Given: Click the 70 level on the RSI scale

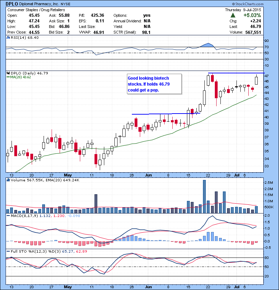Looking at the screenshot, I should (267, 47).
